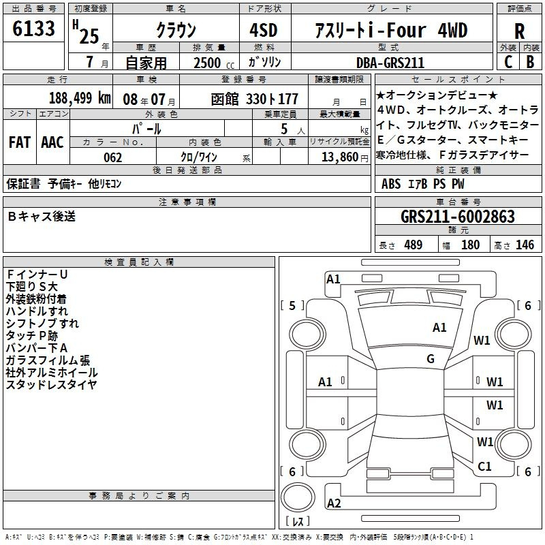Click the Bキャス後送 note in remarks
Image resolution: width=545 pixels, height=545 pixels.
click(x=42, y=216)
